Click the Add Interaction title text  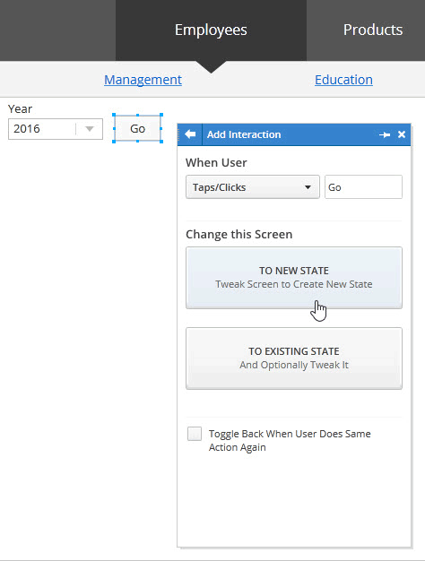[244, 134]
